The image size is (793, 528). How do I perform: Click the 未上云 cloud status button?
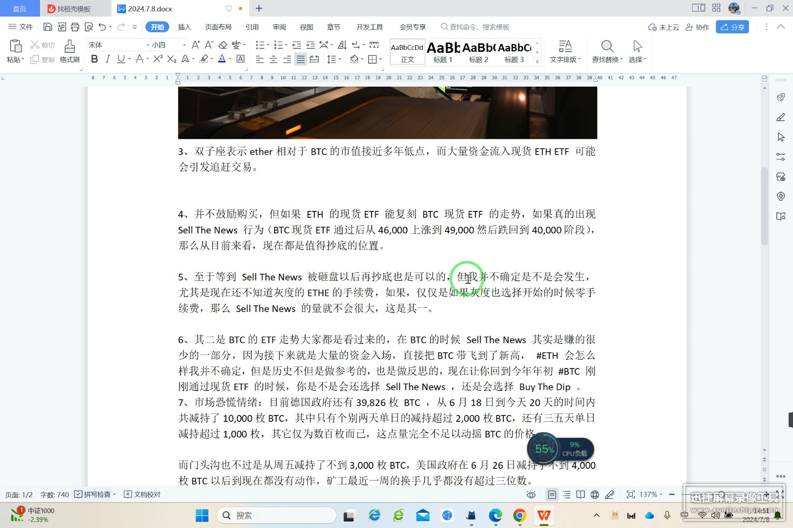[x=663, y=27]
